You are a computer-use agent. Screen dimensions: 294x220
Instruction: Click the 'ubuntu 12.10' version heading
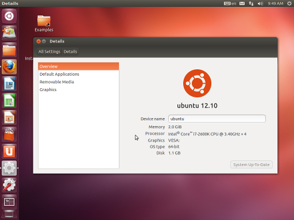(x=197, y=105)
